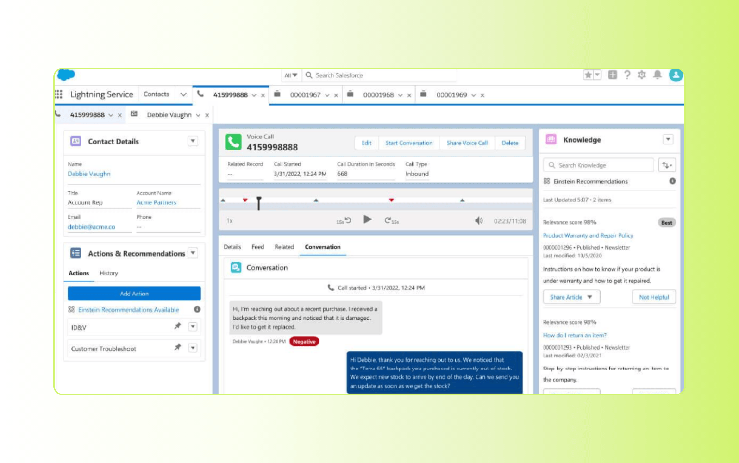Switch to the 00001969 case tab

[451, 95]
